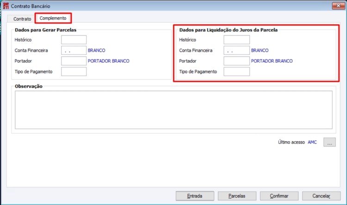Click the AMC value next to Último acesso
The width and height of the screenshot is (347, 205).
(x=312, y=142)
